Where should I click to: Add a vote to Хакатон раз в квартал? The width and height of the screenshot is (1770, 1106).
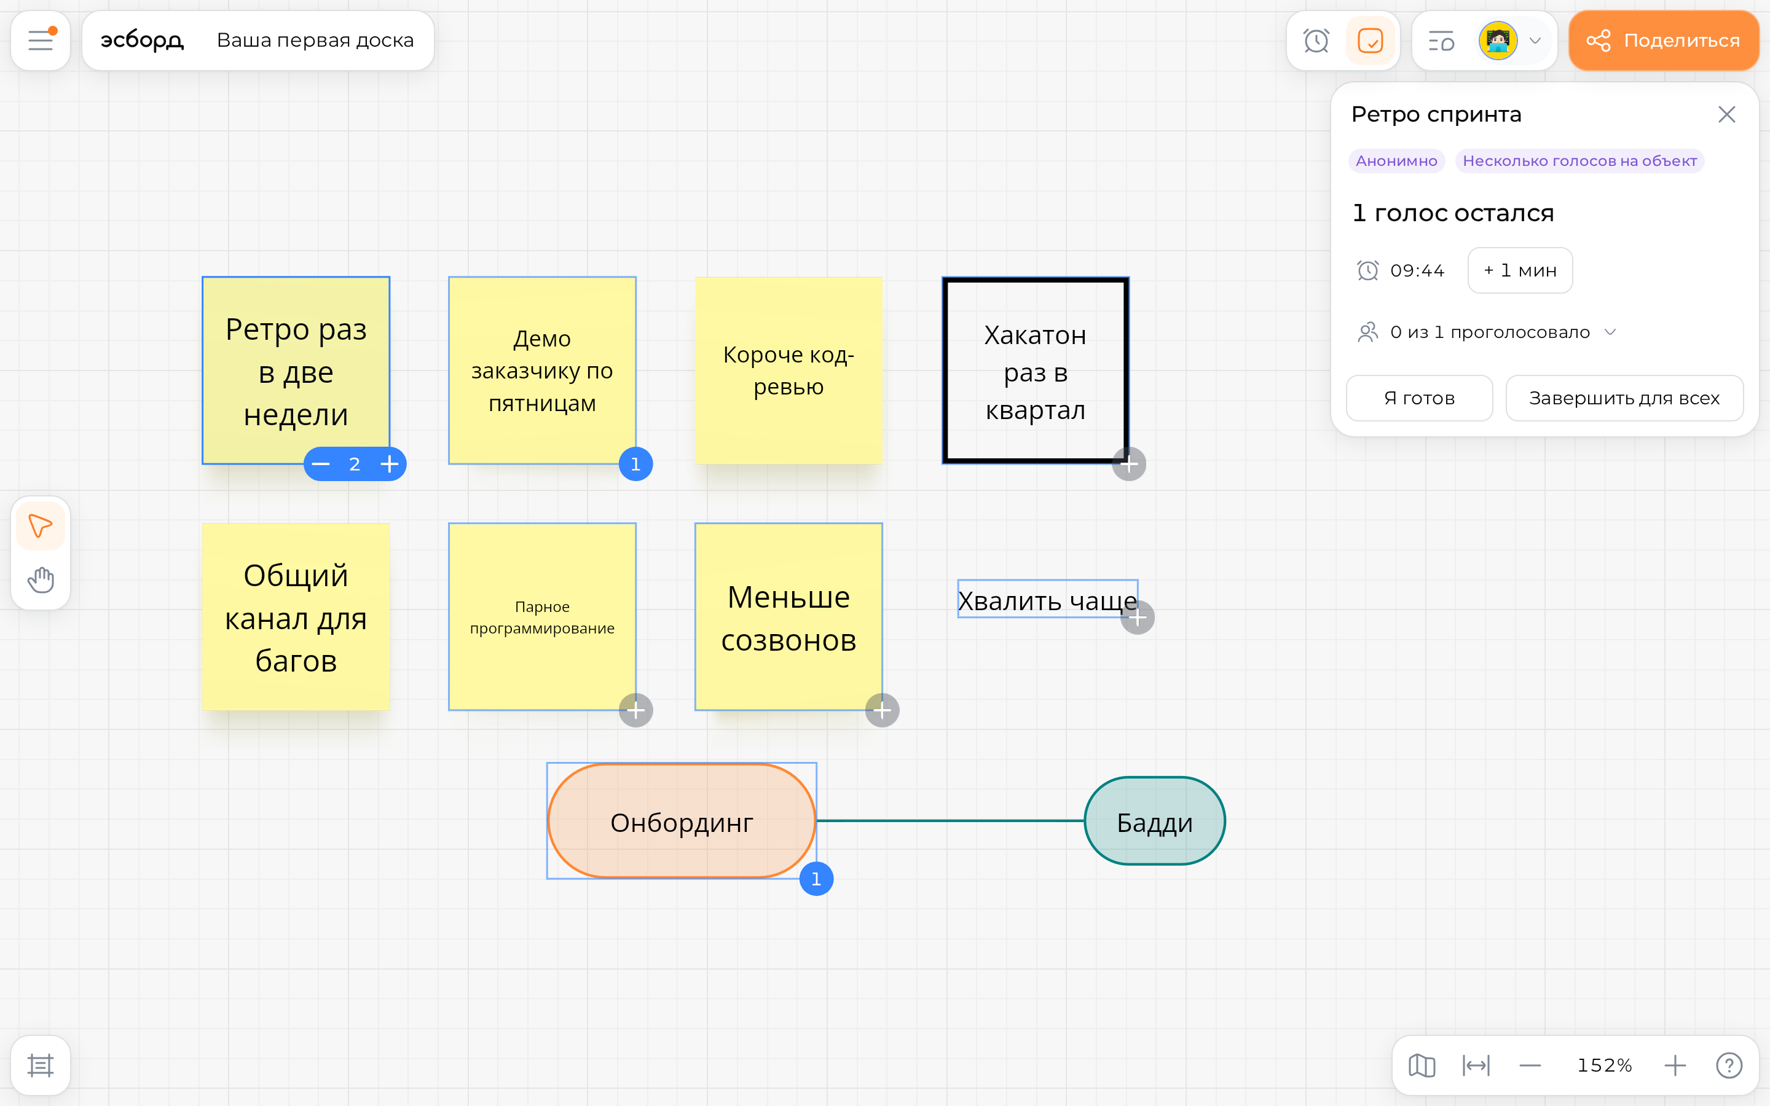(x=1128, y=464)
